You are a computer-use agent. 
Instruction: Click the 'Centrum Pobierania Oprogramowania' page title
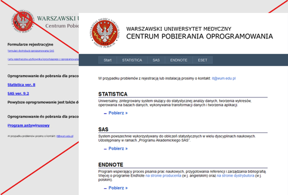point(199,36)
